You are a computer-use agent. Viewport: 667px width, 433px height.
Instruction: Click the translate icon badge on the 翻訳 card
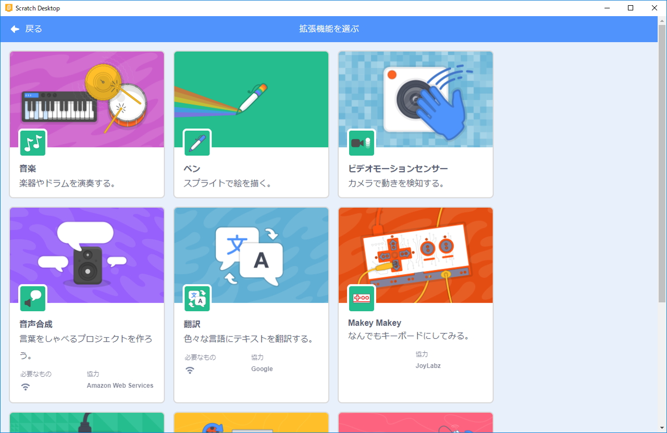click(197, 298)
